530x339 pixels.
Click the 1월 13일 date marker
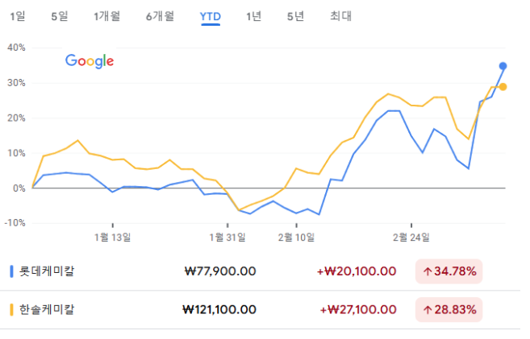(x=113, y=237)
